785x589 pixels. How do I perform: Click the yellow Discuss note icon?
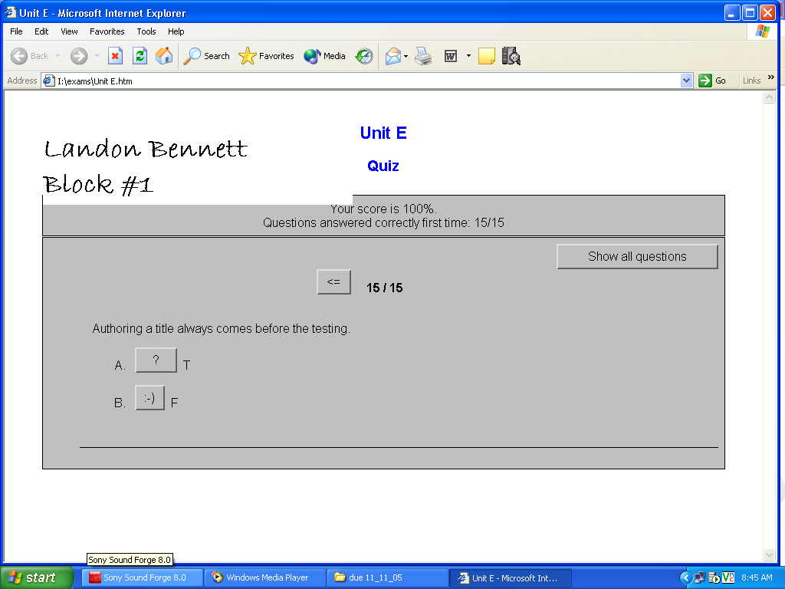tap(486, 56)
